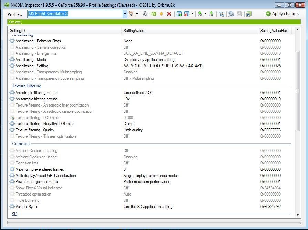Image resolution: width=308 pixels, height=230 pixels.
Task: Click the home profile icon in toolbar
Action: 131,14
